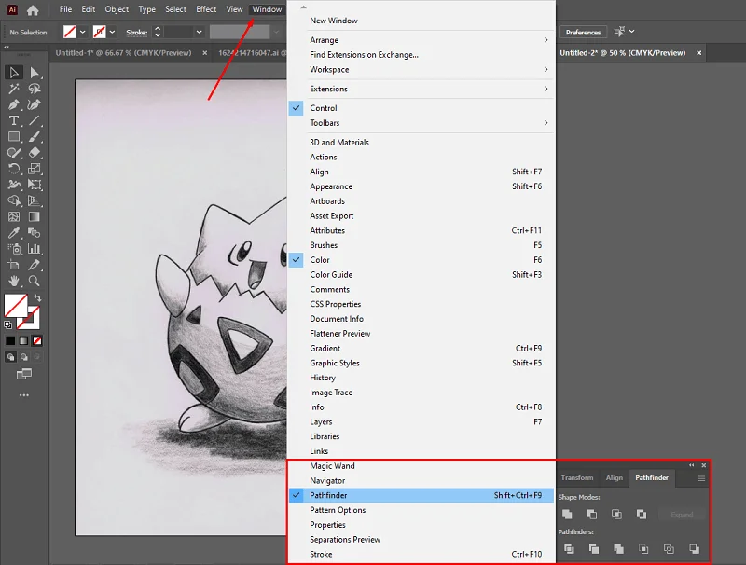Viewport: 746px width, 565px height.
Task: Select the Eraser tool
Action: [35, 153]
